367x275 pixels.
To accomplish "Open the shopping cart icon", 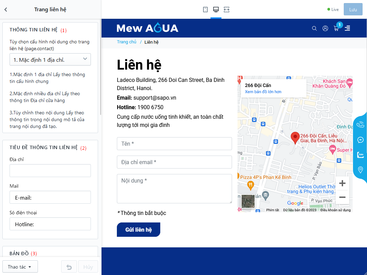I will click(336, 29).
